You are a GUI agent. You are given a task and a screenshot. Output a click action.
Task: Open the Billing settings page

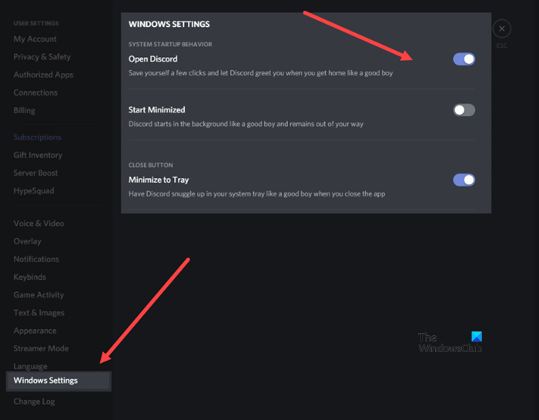[25, 110]
